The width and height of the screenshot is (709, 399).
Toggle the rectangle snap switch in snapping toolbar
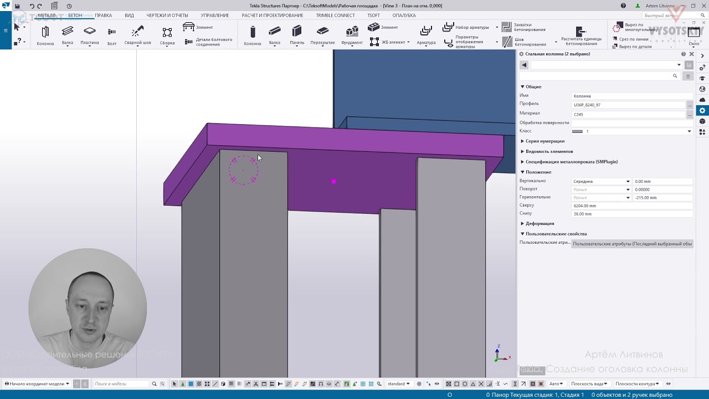click(456, 383)
